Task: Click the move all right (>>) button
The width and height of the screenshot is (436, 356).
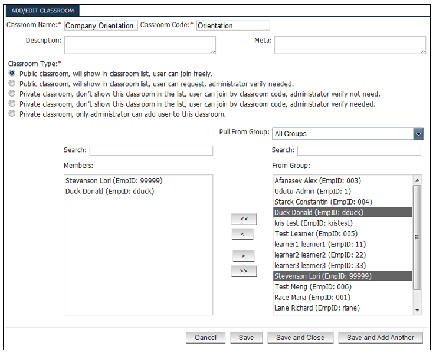Action: pyautogui.click(x=244, y=271)
